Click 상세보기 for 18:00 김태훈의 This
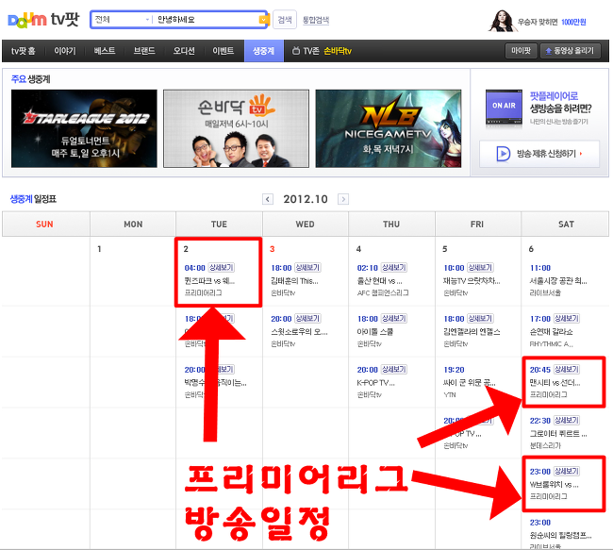613x550 pixels. (307, 268)
